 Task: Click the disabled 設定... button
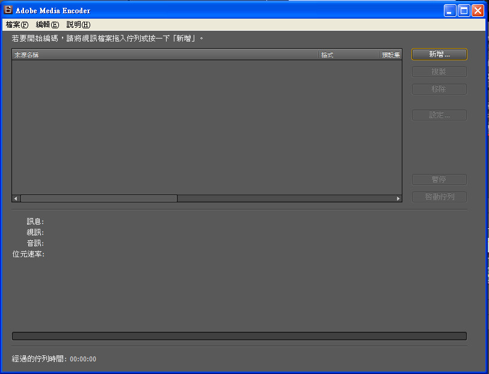[x=439, y=115]
